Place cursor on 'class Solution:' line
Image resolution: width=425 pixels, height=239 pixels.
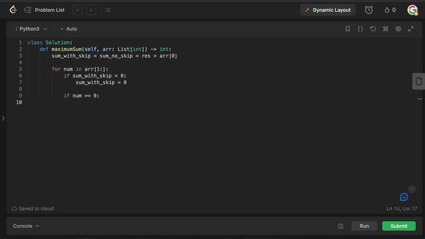(50, 42)
